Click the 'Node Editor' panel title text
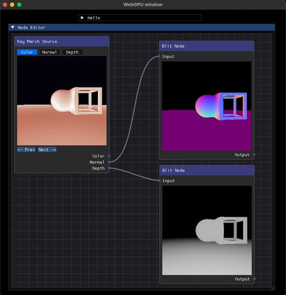286x295 pixels. (x=31, y=28)
